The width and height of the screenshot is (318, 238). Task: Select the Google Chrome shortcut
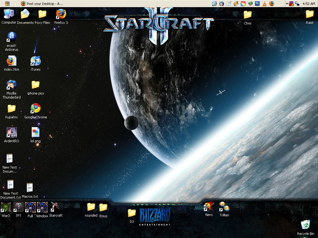tap(35, 111)
